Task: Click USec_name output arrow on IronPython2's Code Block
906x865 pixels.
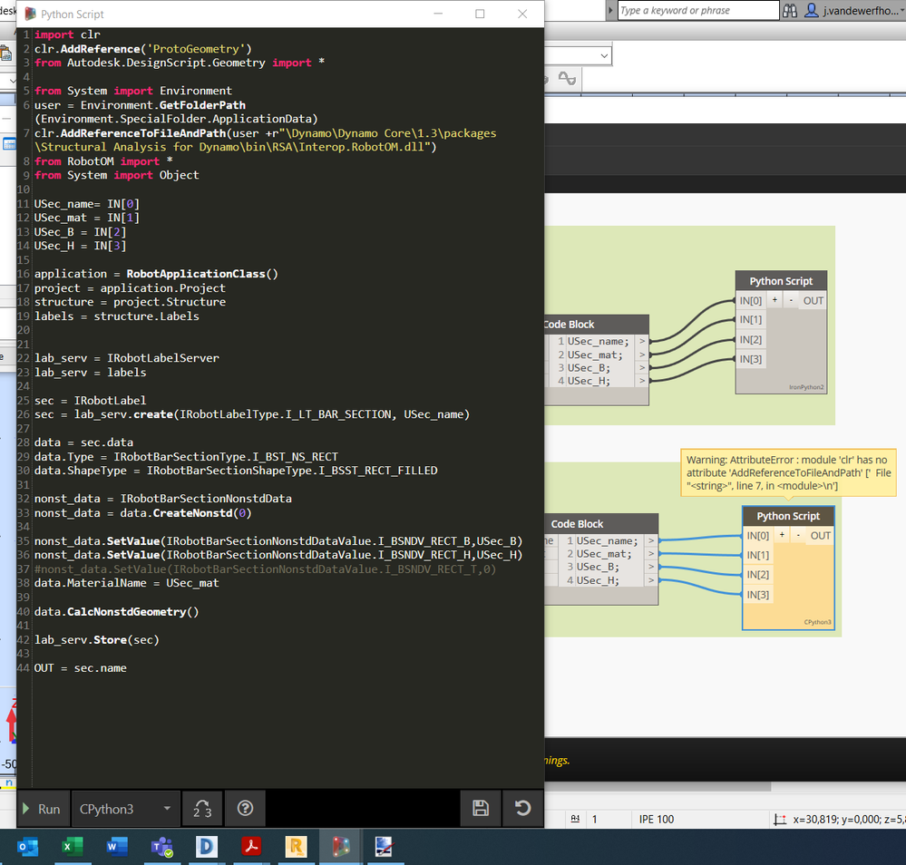Action: (x=642, y=341)
